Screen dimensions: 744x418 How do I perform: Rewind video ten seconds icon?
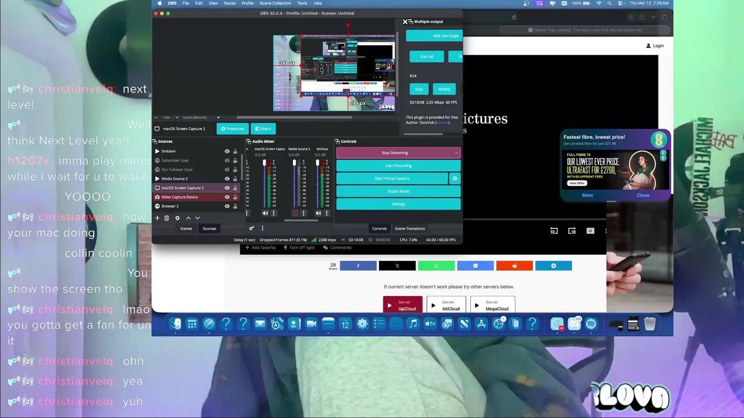[554, 230]
